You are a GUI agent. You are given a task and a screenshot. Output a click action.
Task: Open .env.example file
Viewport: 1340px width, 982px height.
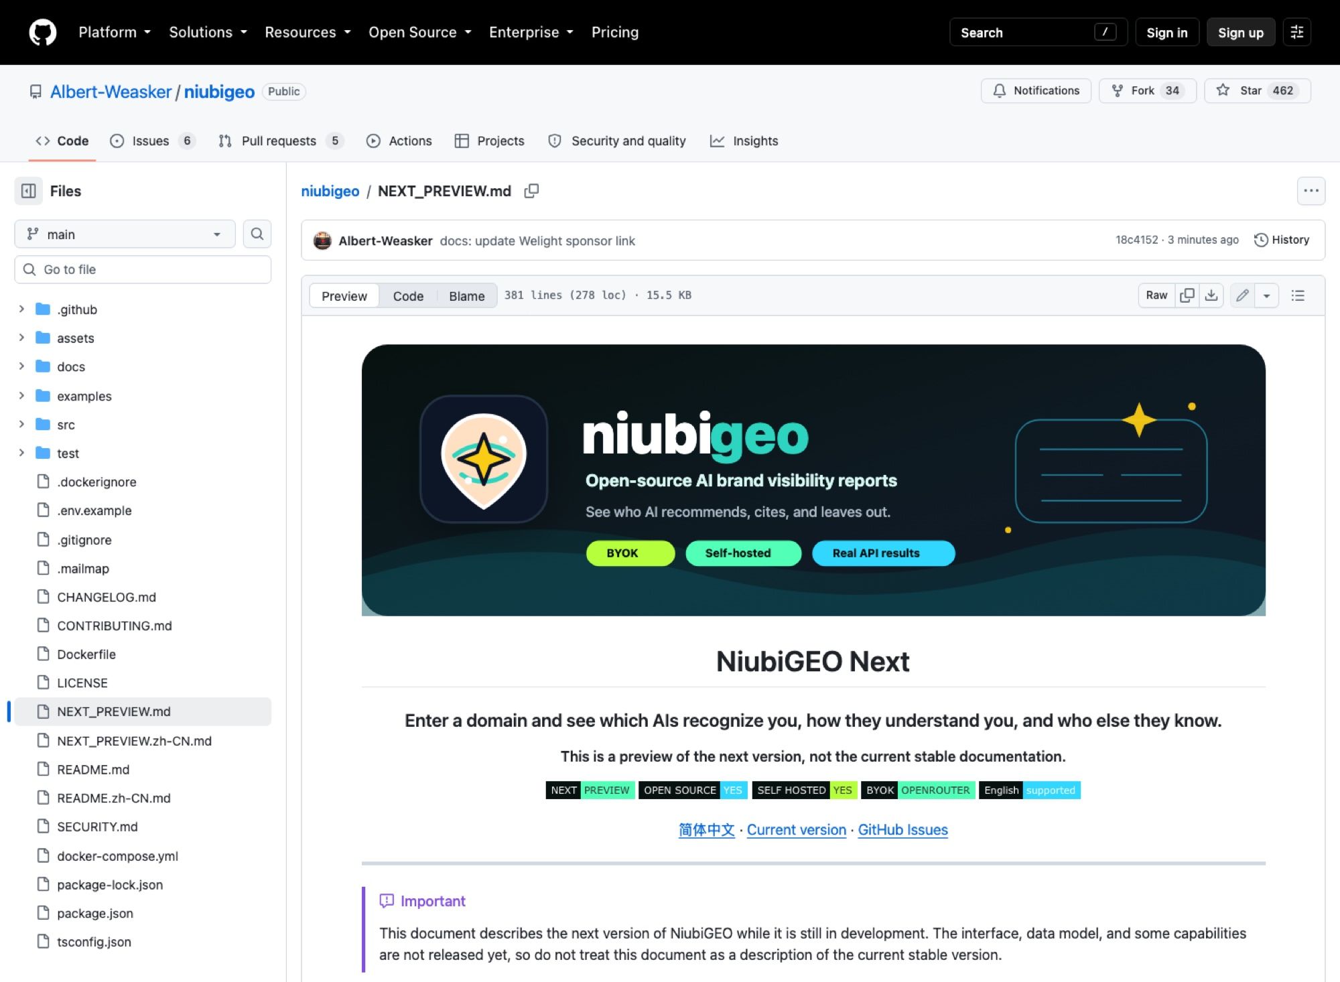click(94, 510)
